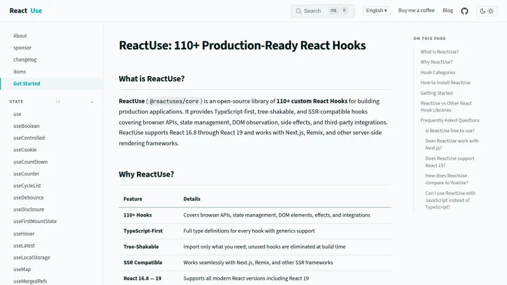This screenshot has width=507, height=285.
Task: Go to React Use home logo
Action: point(25,11)
